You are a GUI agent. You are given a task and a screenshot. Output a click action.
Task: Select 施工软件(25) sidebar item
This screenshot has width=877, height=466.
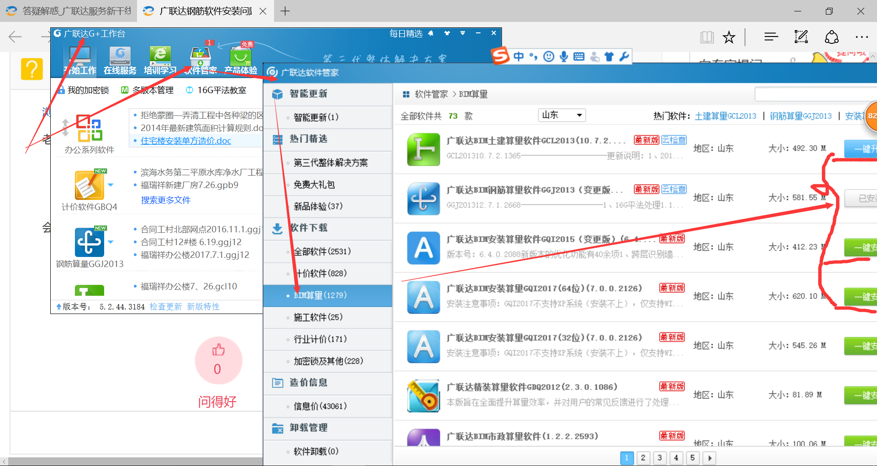click(x=328, y=318)
